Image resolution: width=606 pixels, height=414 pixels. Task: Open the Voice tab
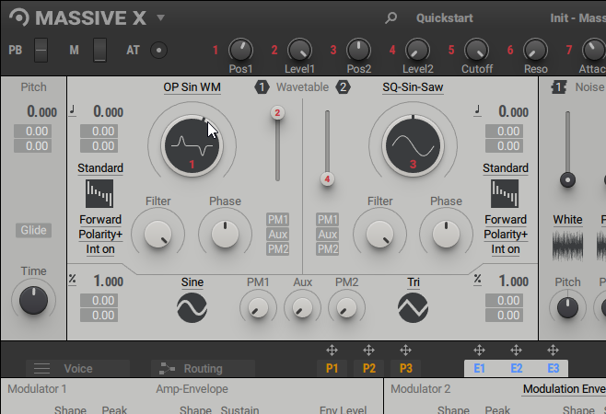77,368
